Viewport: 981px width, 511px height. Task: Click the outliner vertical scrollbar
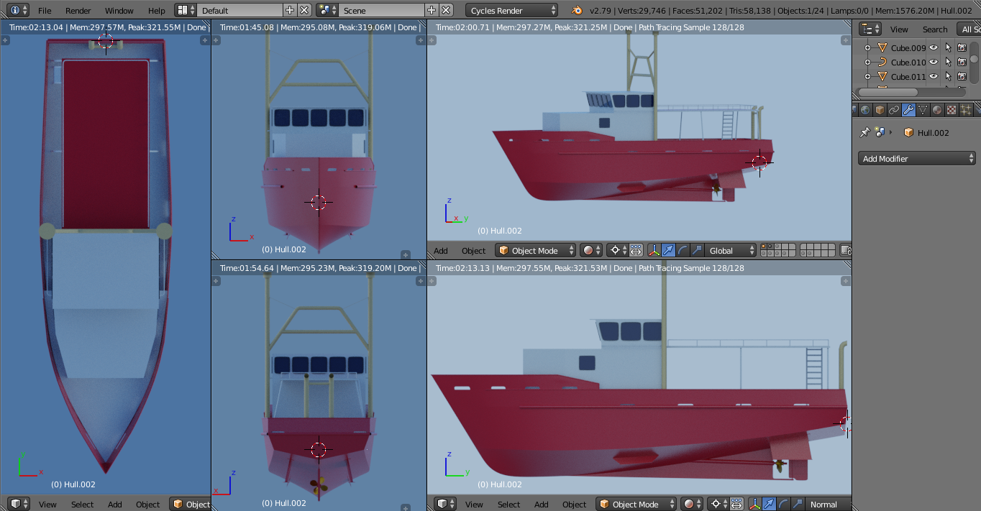974,63
